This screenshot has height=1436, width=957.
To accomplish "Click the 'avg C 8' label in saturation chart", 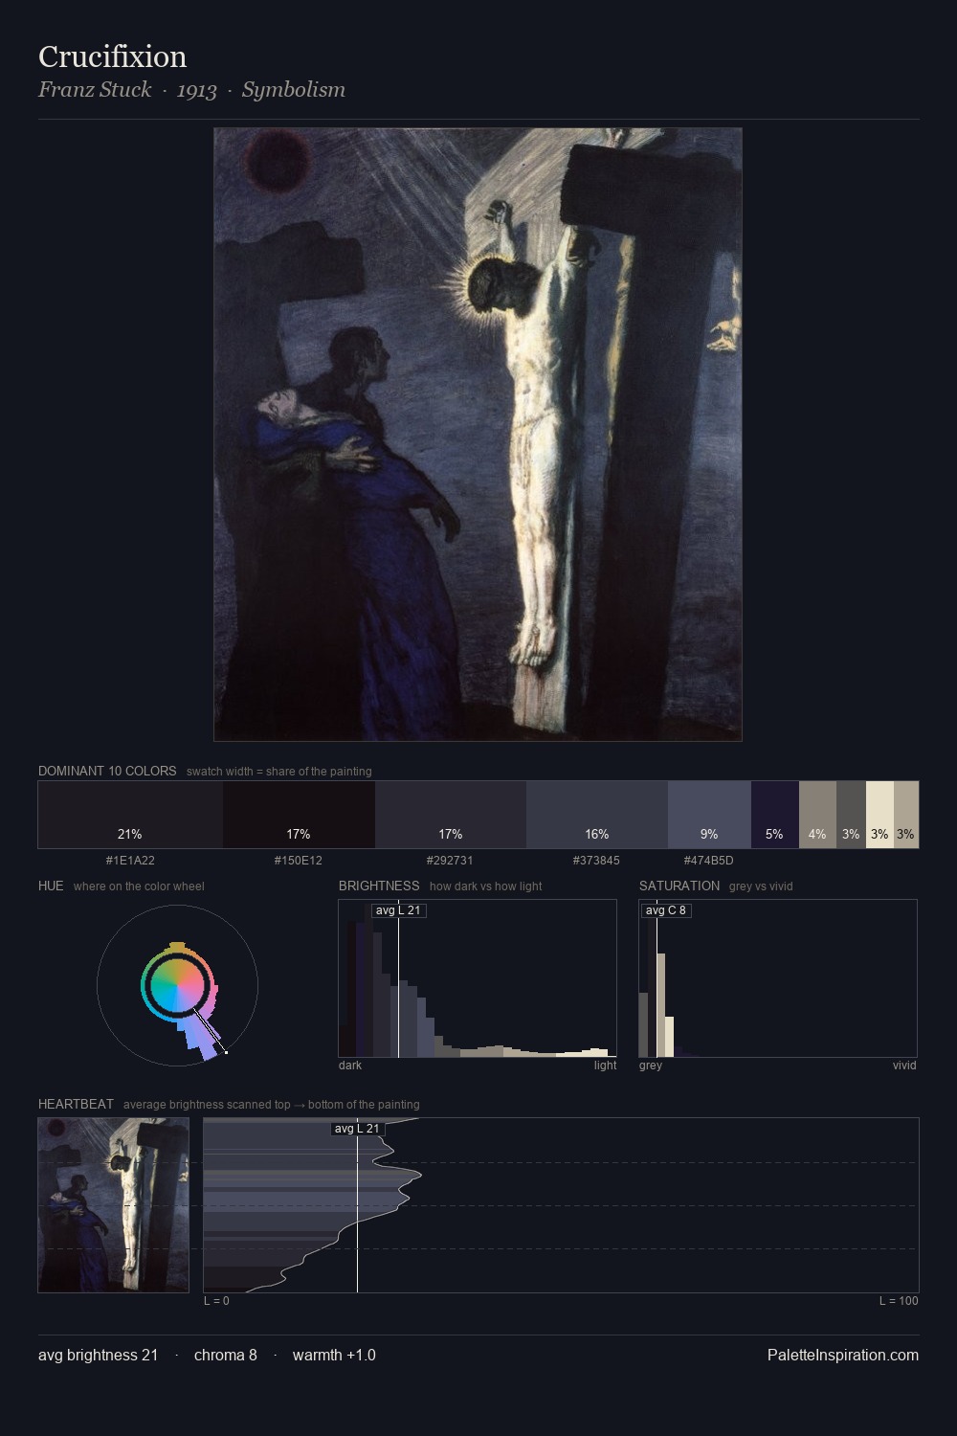I will (665, 910).
